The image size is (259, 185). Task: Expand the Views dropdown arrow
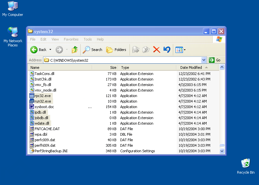(x=185, y=50)
